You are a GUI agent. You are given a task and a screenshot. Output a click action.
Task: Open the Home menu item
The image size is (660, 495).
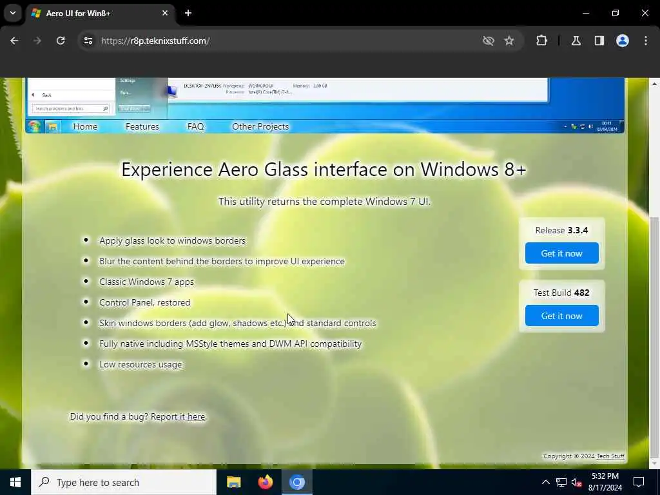85,127
